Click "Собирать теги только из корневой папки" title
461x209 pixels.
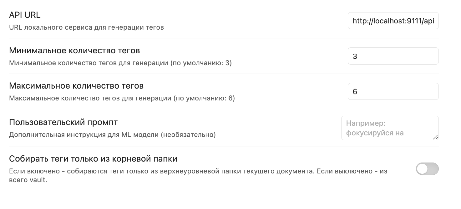point(93,159)
